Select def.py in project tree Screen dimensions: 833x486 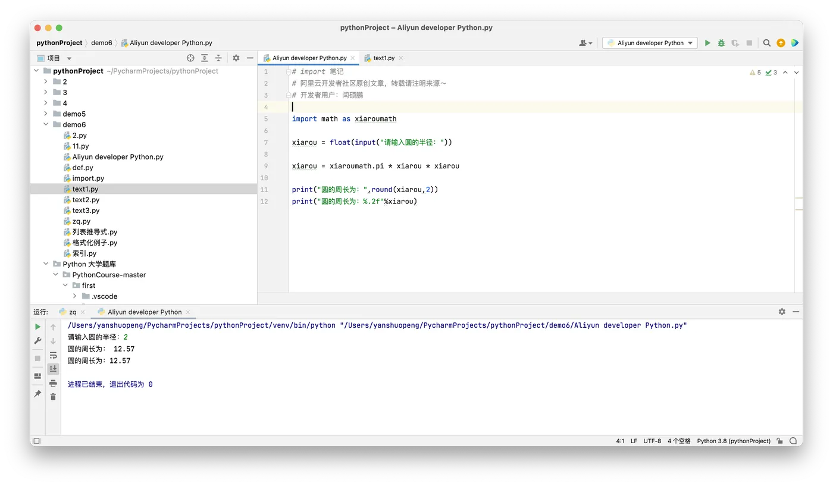click(x=83, y=167)
